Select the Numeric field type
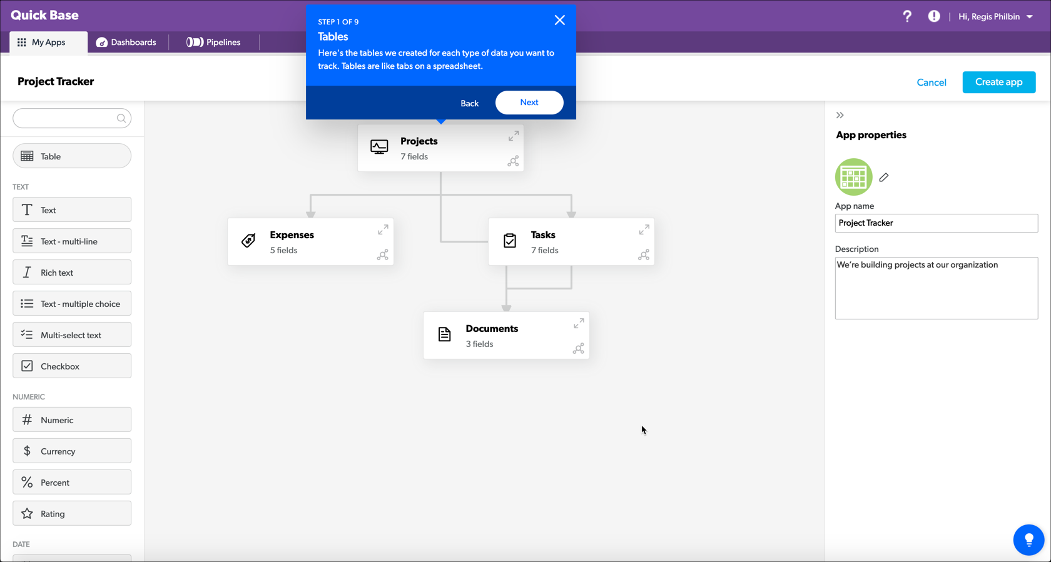The height and width of the screenshot is (562, 1051). click(x=72, y=420)
